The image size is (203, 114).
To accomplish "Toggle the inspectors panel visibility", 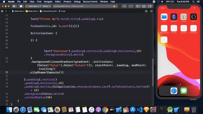I will point(149,6).
